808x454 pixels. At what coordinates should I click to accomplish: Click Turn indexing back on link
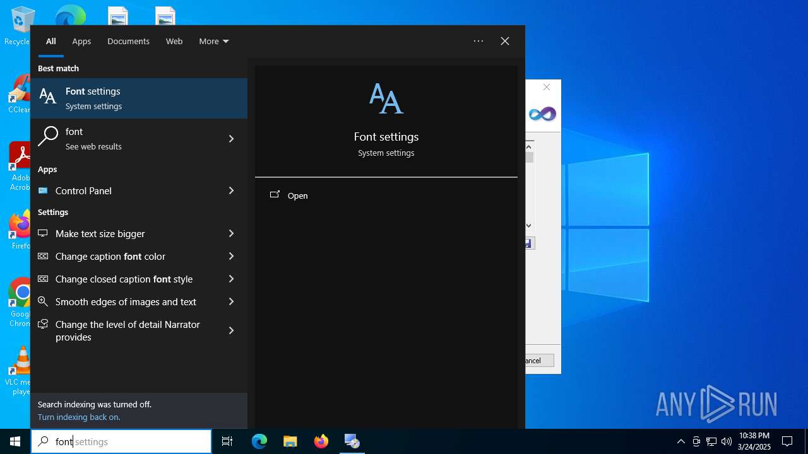(x=79, y=417)
